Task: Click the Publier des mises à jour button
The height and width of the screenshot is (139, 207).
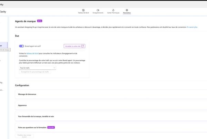Action: pos(24,136)
